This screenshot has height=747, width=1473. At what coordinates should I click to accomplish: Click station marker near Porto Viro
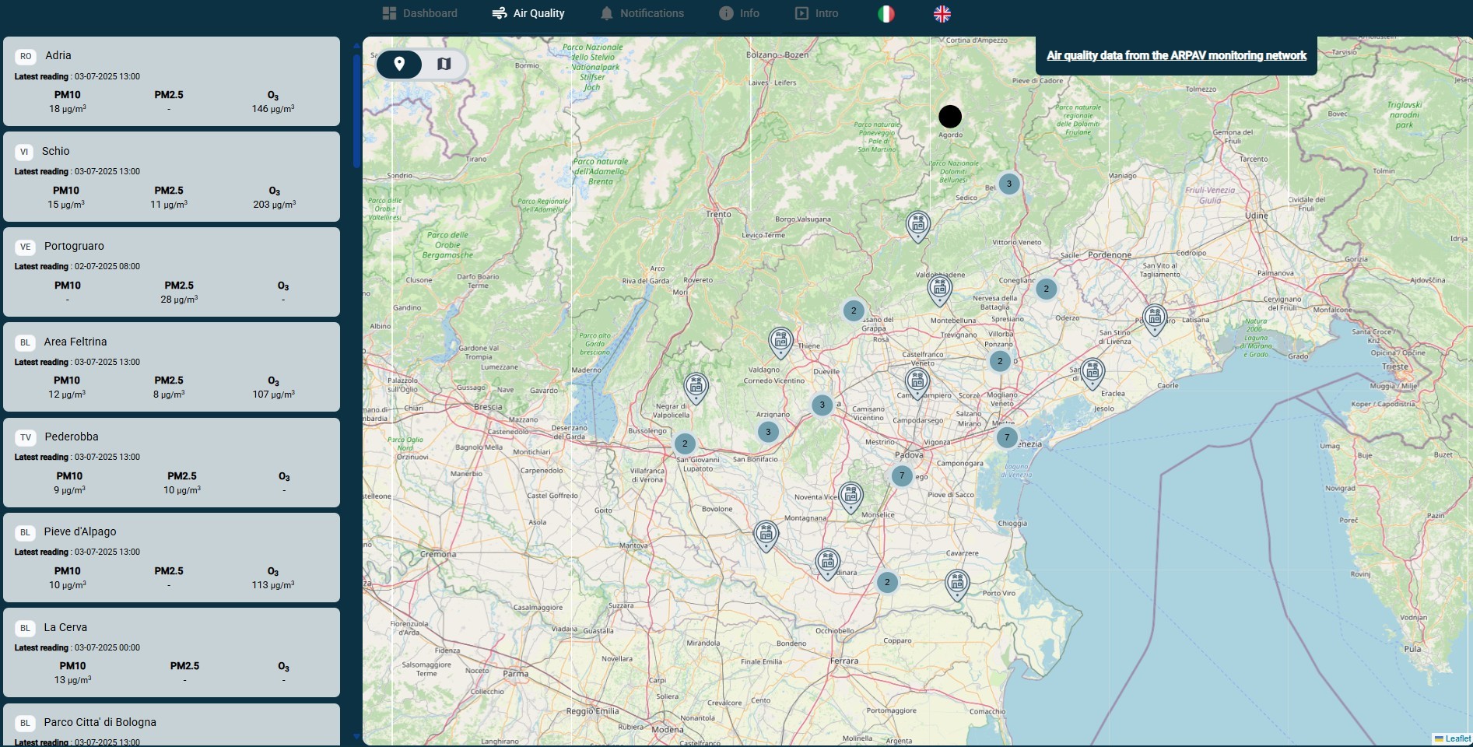point(957,584)
